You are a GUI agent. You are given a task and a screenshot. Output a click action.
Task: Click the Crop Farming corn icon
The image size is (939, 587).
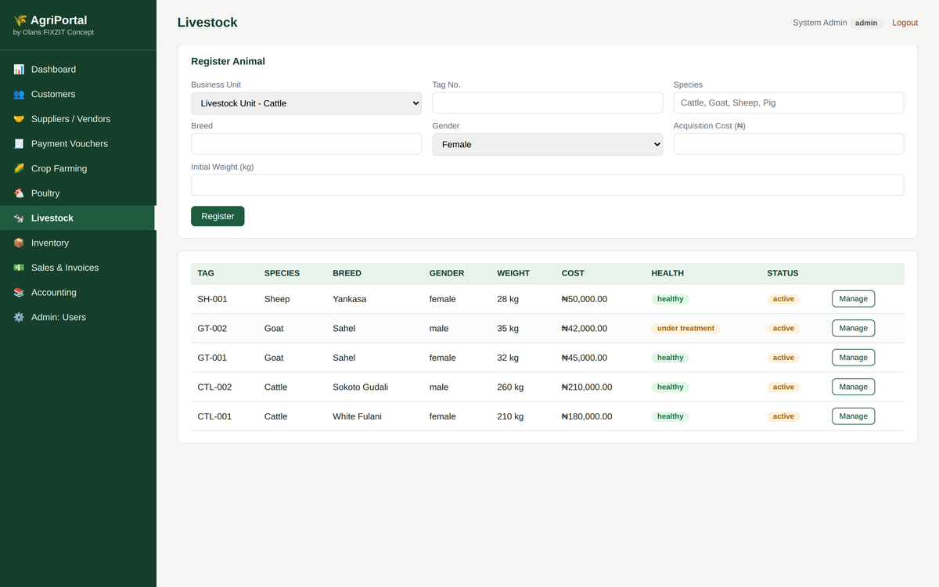pos(19,168)
